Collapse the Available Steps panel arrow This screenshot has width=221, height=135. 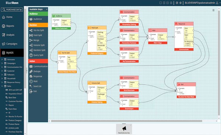[x=47, y=10]
